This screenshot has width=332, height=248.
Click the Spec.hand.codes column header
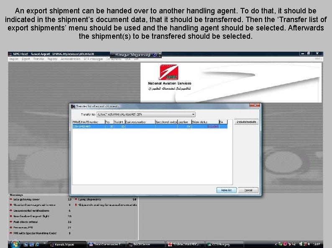point(166,122)
